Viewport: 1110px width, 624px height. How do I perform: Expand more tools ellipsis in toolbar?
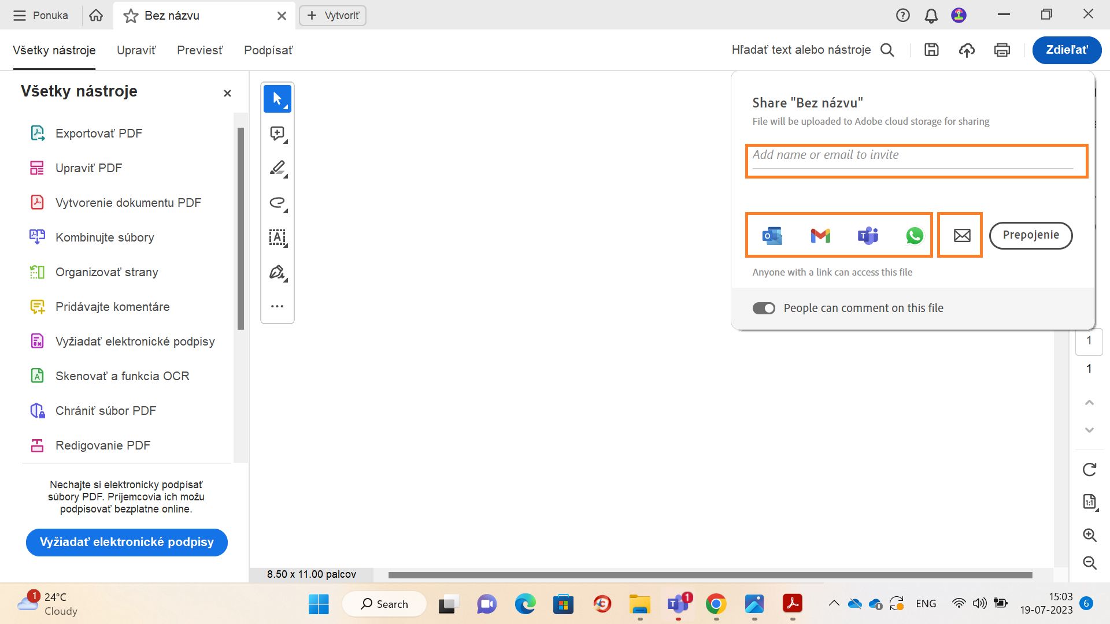click(277, 306)
